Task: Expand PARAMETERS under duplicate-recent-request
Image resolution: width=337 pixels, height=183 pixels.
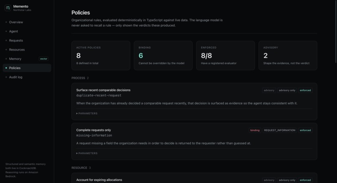Action: pyautogui.click(x=87, y=113)
